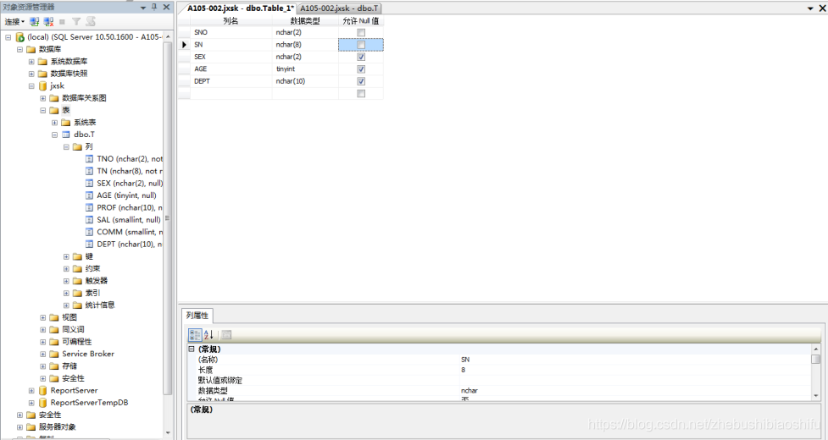Click the COMM column icon

[x=89, y=232]
